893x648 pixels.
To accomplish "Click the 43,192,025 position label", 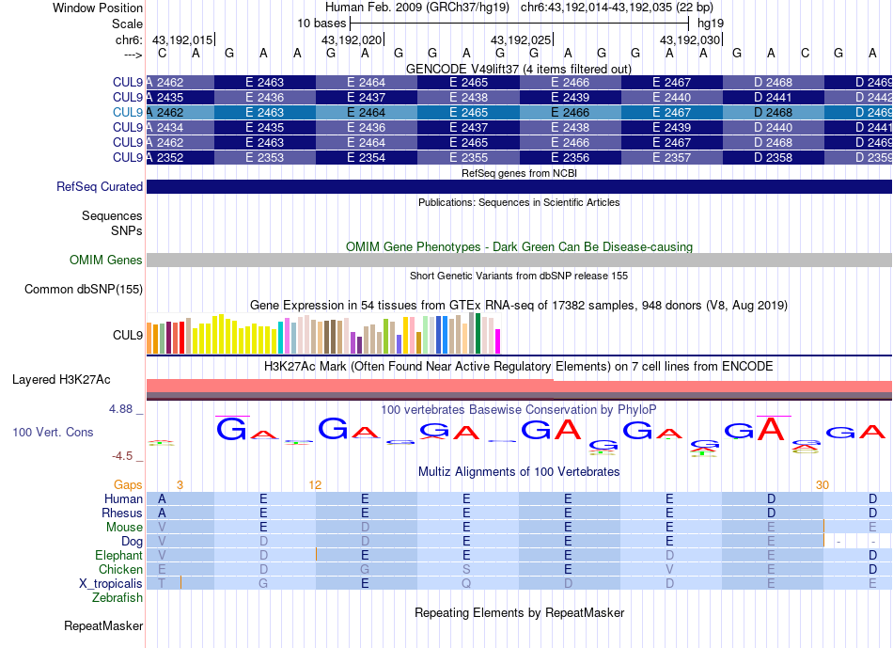I will (x=521, y=40).
